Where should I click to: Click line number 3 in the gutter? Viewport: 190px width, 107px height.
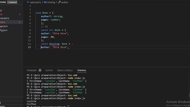tap(30, 13)
